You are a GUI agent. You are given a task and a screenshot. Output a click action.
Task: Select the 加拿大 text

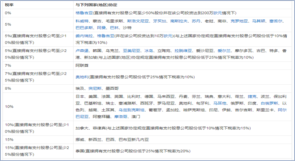82,128
